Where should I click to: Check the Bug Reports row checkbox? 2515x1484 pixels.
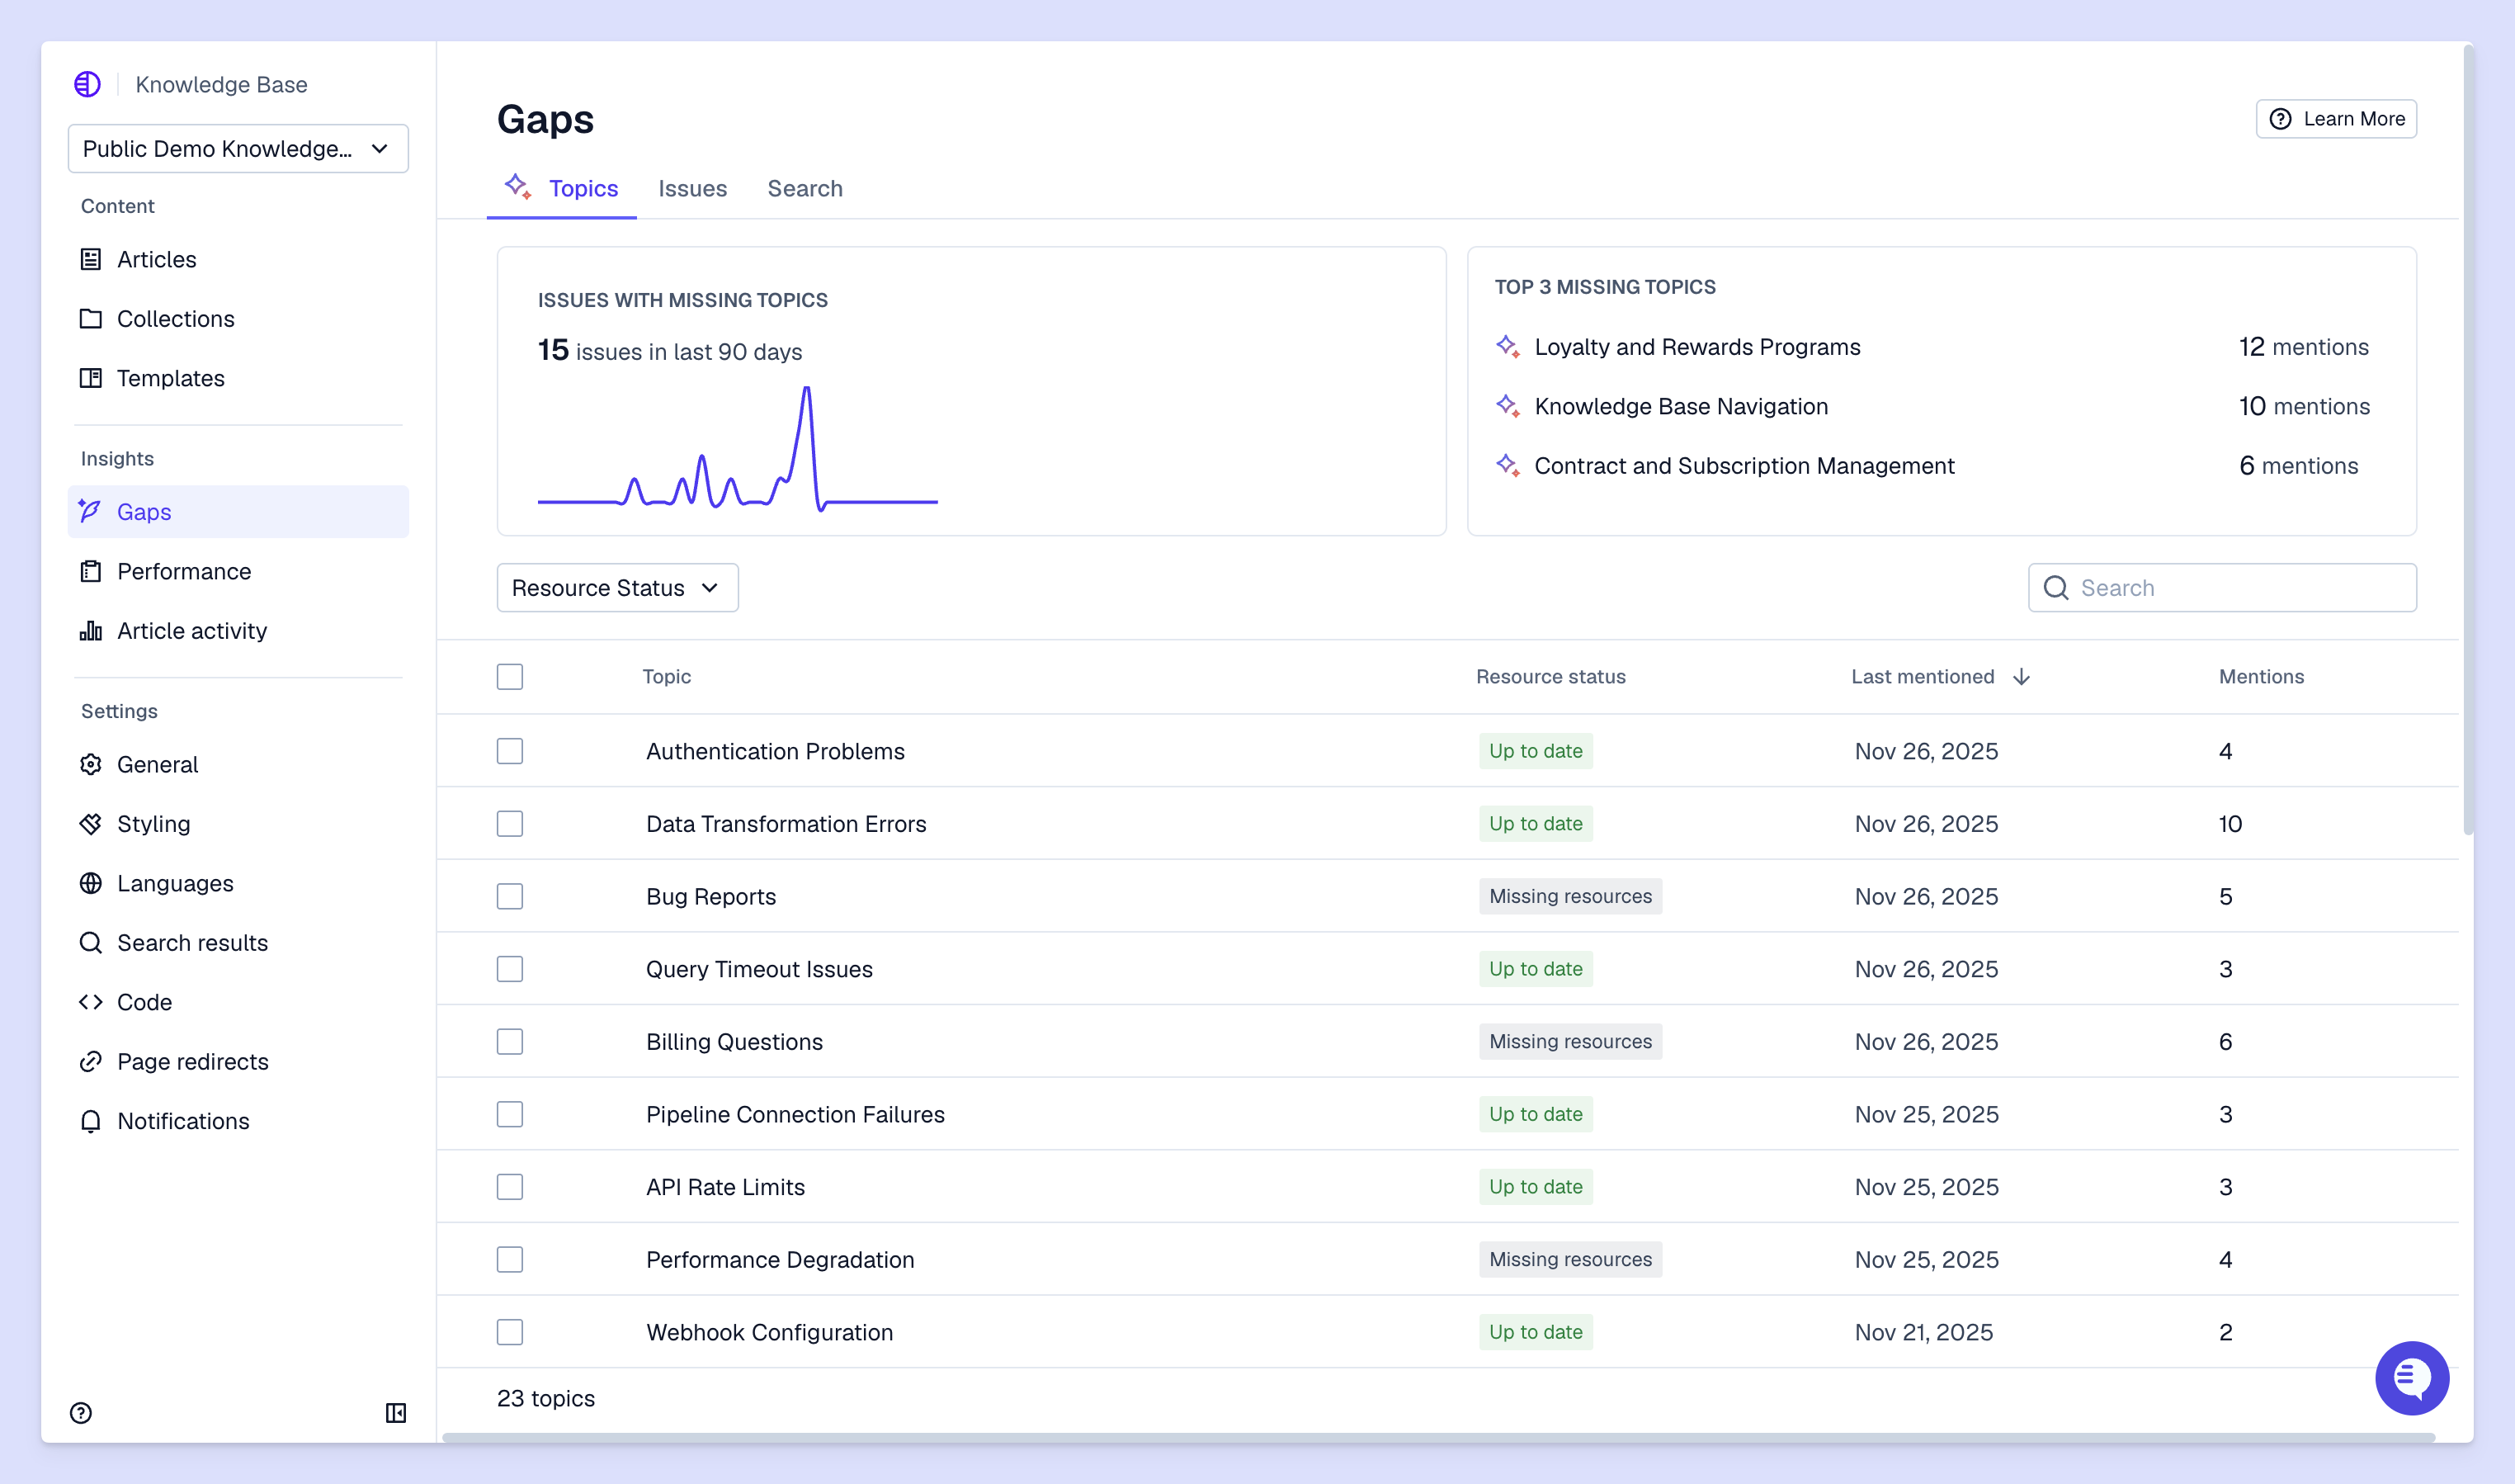click(510, 896)
